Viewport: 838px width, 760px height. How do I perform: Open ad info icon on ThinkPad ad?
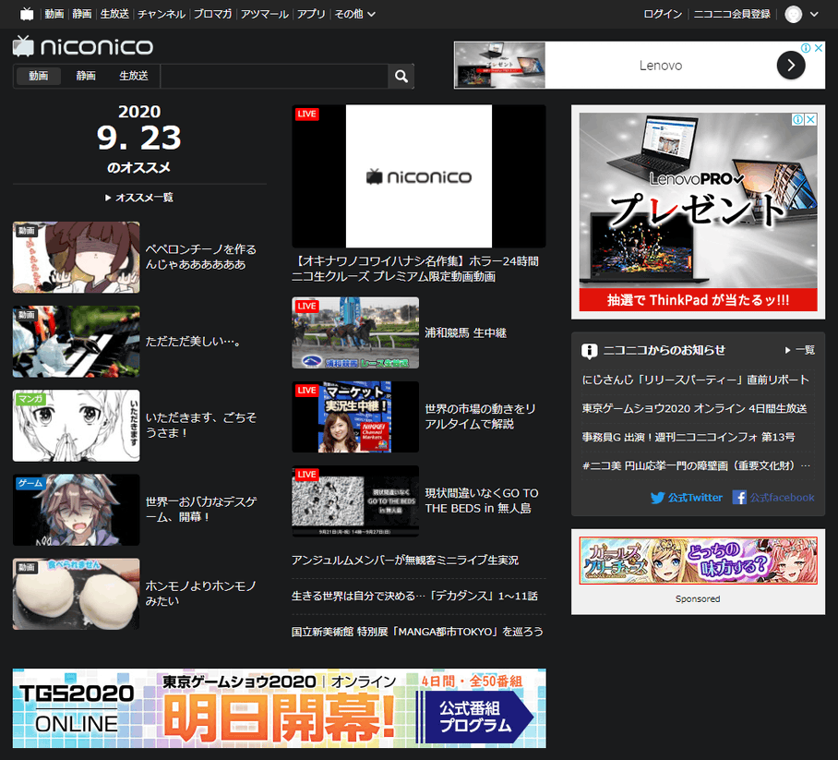[798, 119]
